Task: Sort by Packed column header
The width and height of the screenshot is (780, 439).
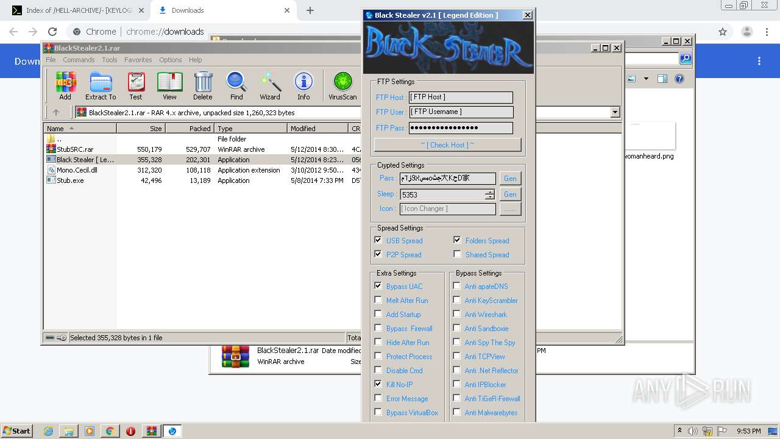Action: 190,129
